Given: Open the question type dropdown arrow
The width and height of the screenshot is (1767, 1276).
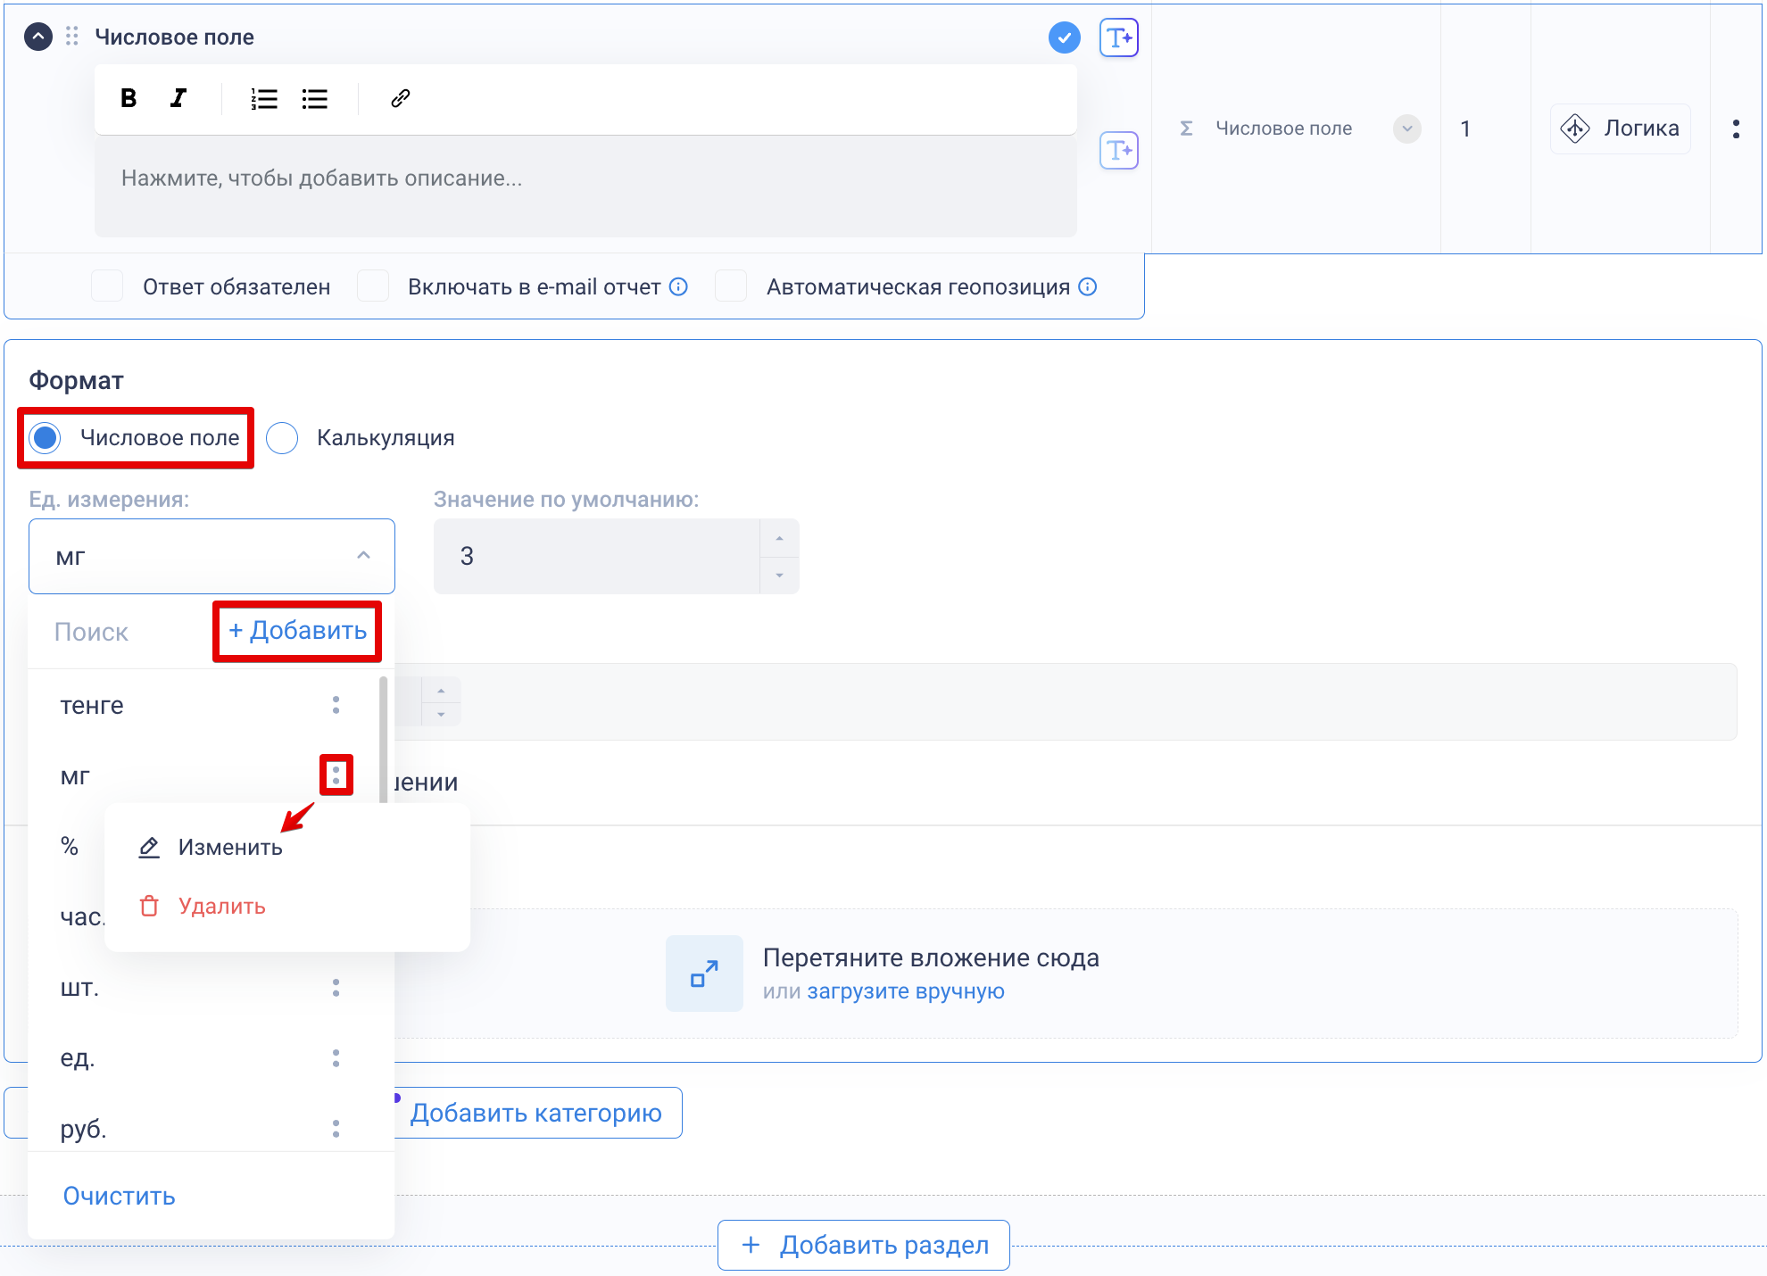Looking at the screenshot, I should pos(1406,128).
